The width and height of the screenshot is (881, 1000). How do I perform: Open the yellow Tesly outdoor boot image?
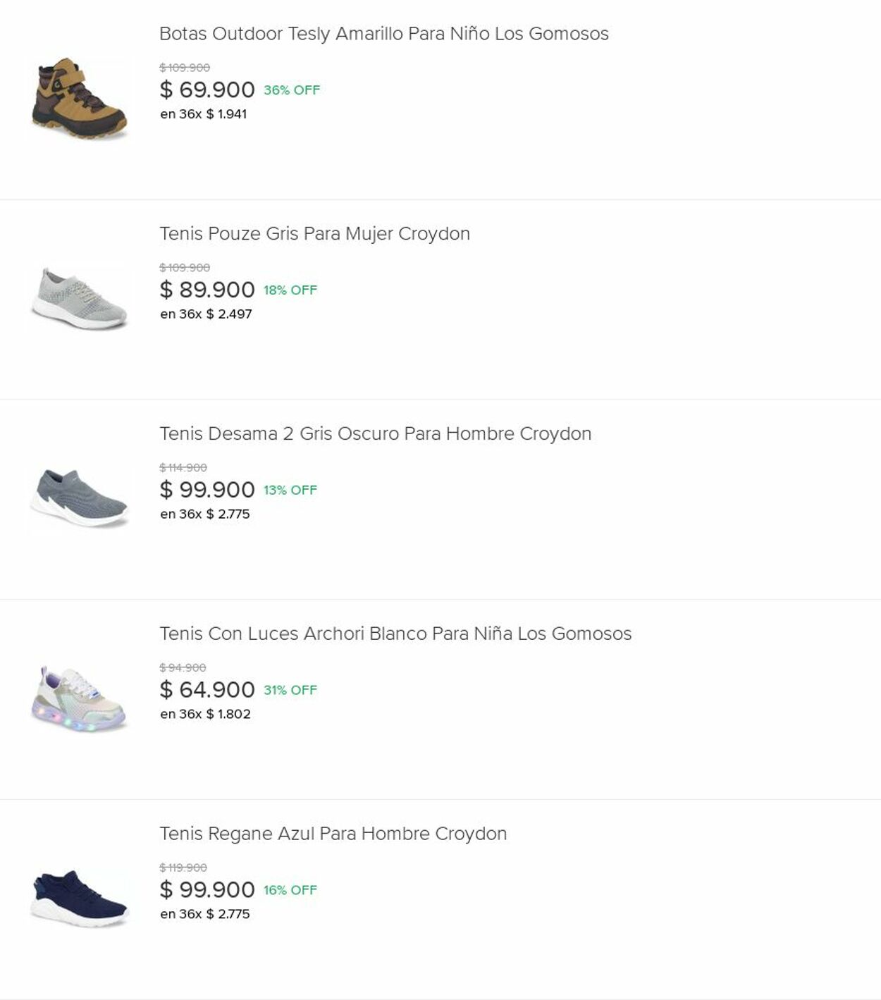tap(80, 99)
